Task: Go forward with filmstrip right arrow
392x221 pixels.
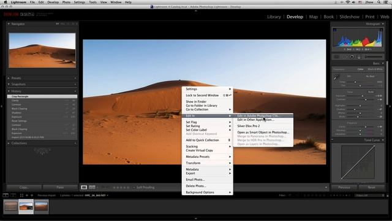Action: pos(32,195)
